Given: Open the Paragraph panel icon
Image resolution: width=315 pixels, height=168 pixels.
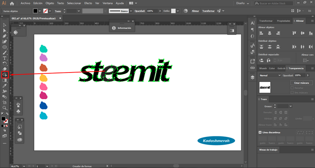Looking at the screenshot, I should [253, 30].
